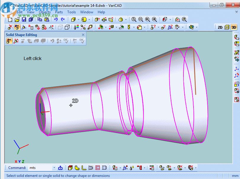Save the file with floppy icon

[x=24, y=19]
